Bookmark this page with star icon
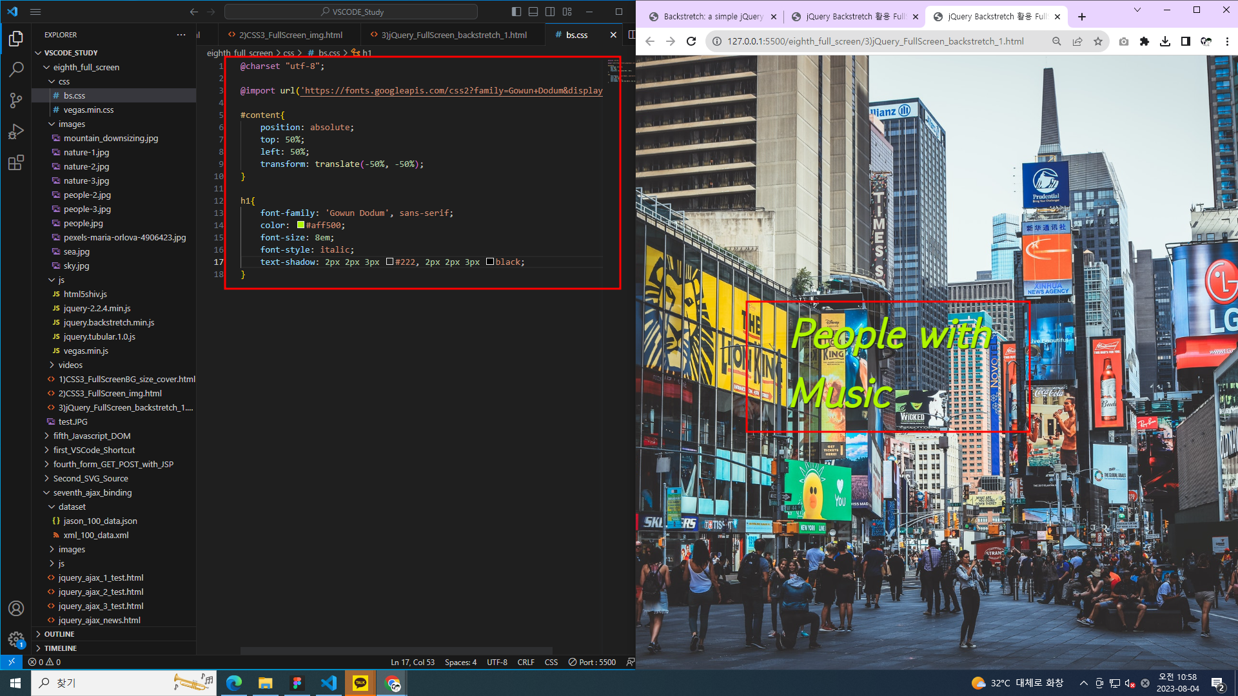 [x=1098, y=41]
